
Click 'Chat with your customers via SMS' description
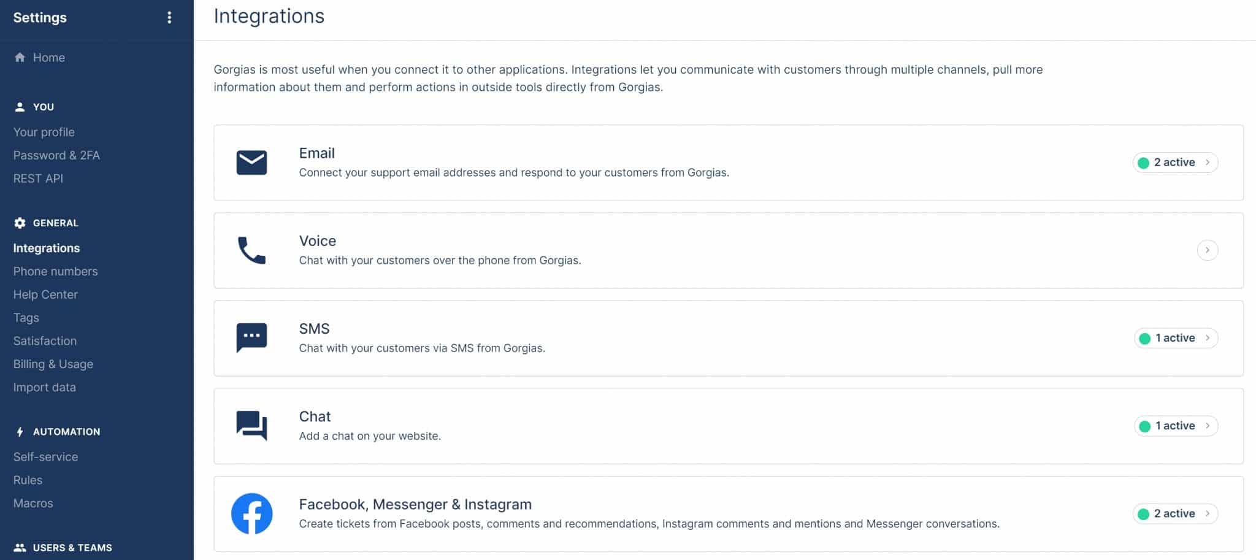click(x=422, y=348)
